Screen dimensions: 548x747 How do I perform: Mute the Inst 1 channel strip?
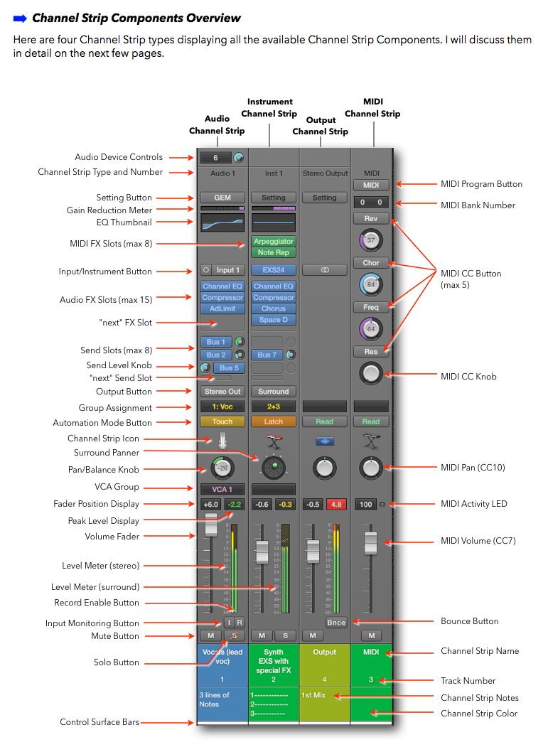pos(262,635)
